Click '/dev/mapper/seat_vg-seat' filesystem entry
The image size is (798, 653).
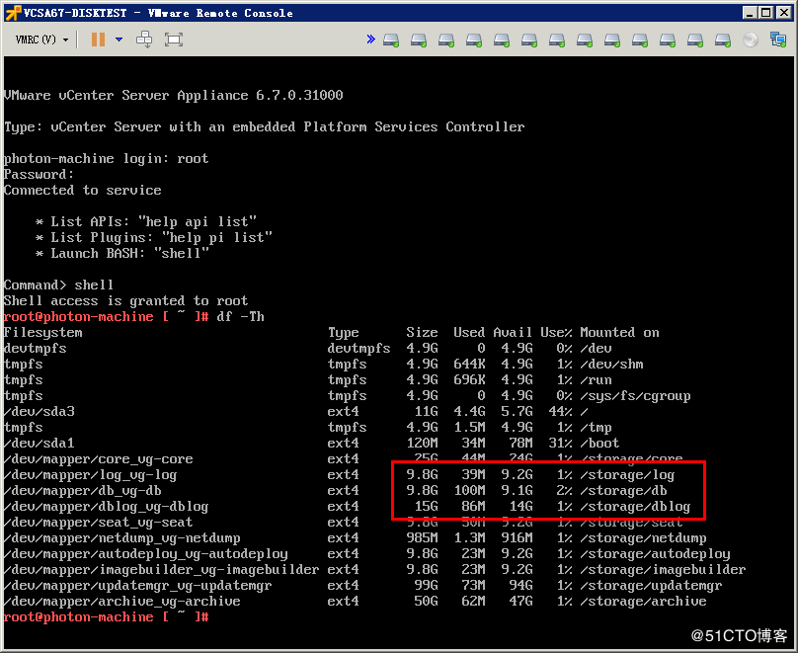pos(98,523)
